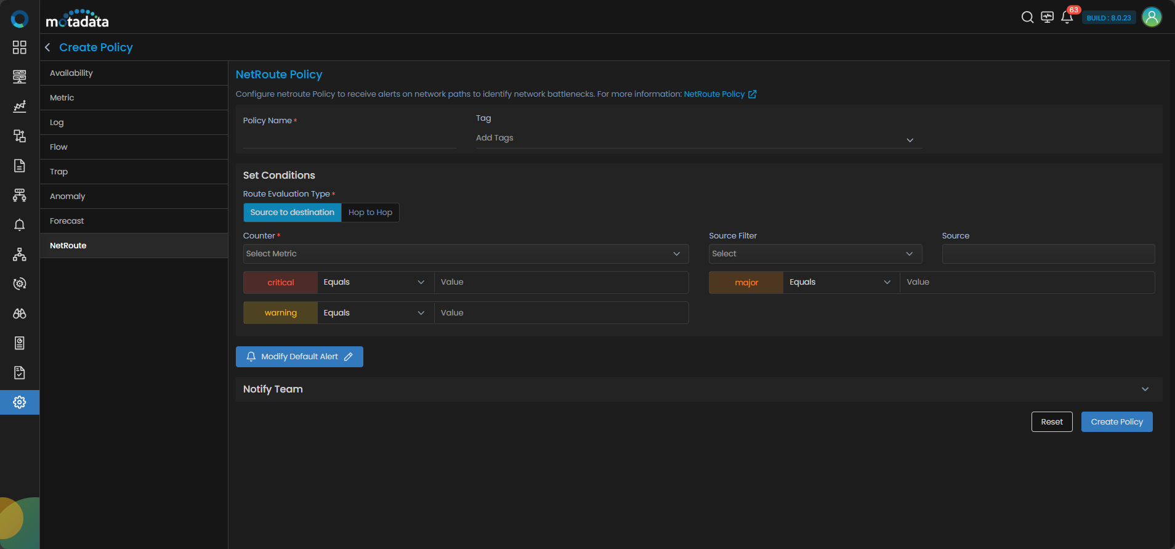The image size is (1175, 549).
Task: Select the Forecast policy tab
Action: 67,221
